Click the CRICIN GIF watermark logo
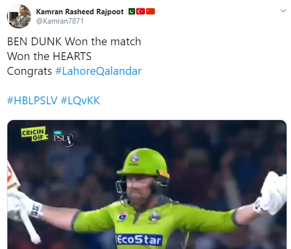The width and height of the screenshot is (291, 249). point(34,134)
